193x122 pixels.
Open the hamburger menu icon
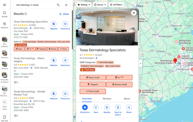click(x=5, y=5)
